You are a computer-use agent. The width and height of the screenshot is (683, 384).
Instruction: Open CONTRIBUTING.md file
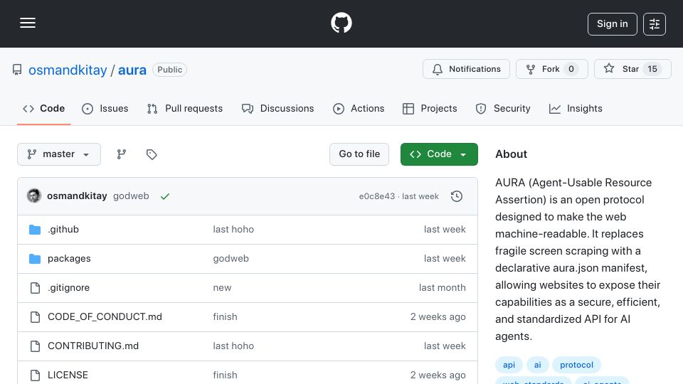pos(92,346)
